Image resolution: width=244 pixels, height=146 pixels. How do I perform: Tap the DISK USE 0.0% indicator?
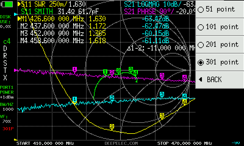click(x=5, y=22)
